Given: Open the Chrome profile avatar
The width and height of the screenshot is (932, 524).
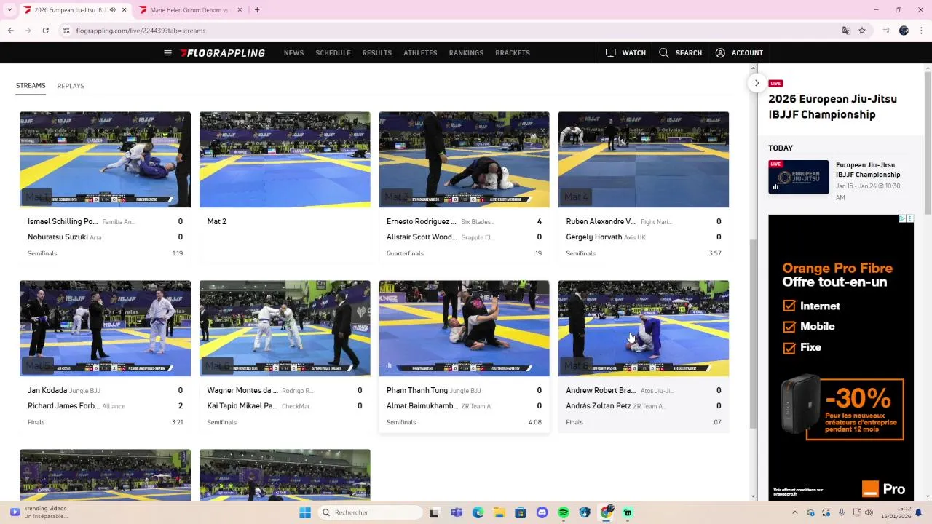Looking at the screenshot, I should [x=904, y=31].
